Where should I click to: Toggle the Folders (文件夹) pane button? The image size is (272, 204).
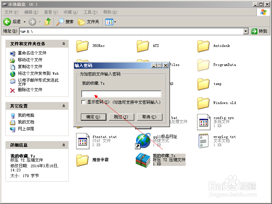[88, 22]
